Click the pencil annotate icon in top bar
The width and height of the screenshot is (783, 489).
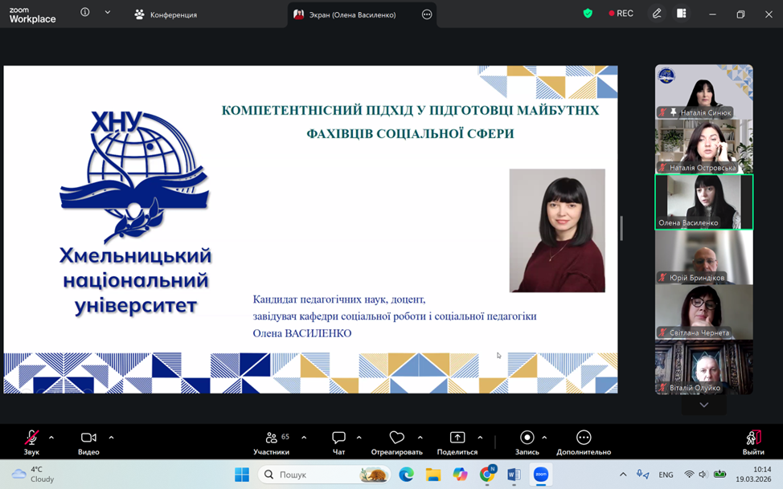pyautogui.click(x=657, y=14)
